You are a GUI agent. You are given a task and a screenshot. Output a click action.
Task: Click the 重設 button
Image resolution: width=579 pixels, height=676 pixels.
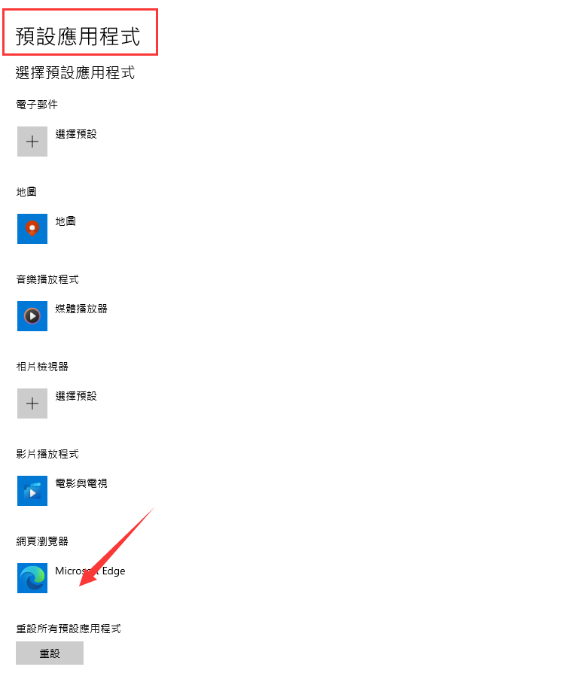click(50, 653)
